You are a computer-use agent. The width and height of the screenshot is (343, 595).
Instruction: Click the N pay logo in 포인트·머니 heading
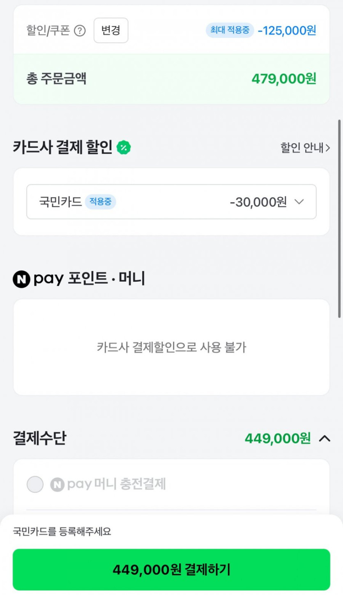21,280
